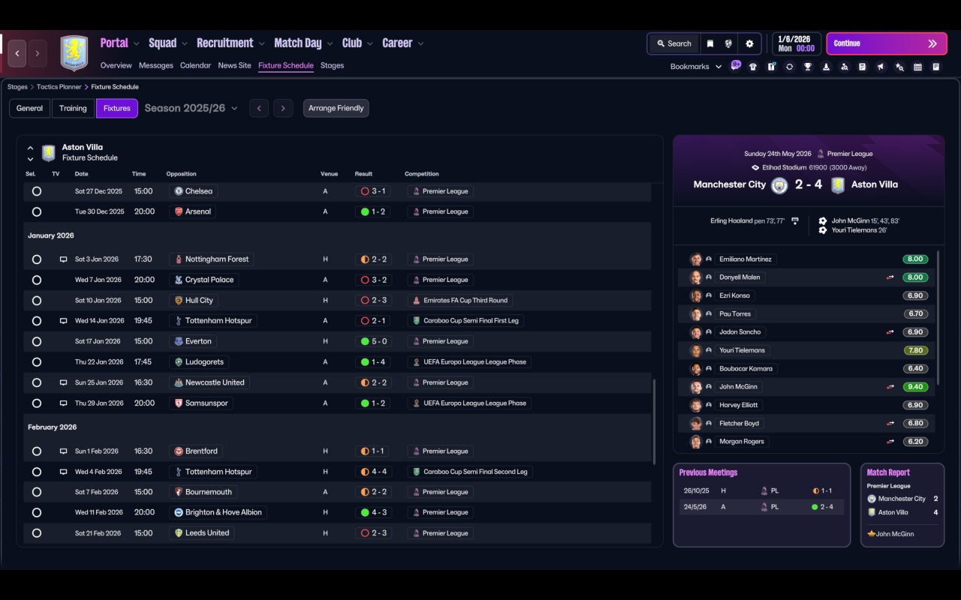Click the document report bookmark icon
The image size is (961, 600).
click(863, 67)
